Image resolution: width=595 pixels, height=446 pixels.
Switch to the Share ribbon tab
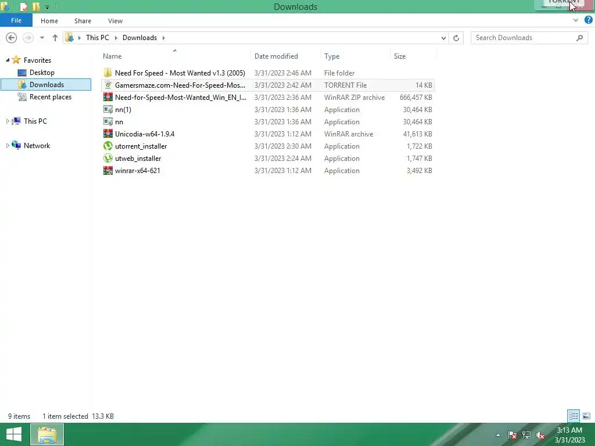coord(83,21)
